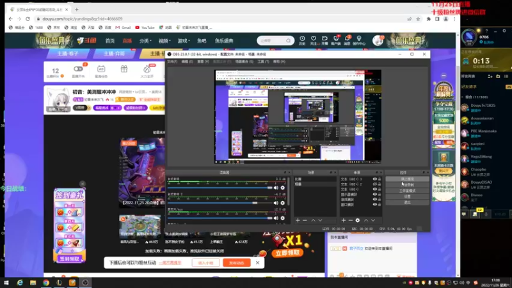Adjust Aux microphone volume slider
Screen dimensions: 512x288
click(x=220, y=218)
